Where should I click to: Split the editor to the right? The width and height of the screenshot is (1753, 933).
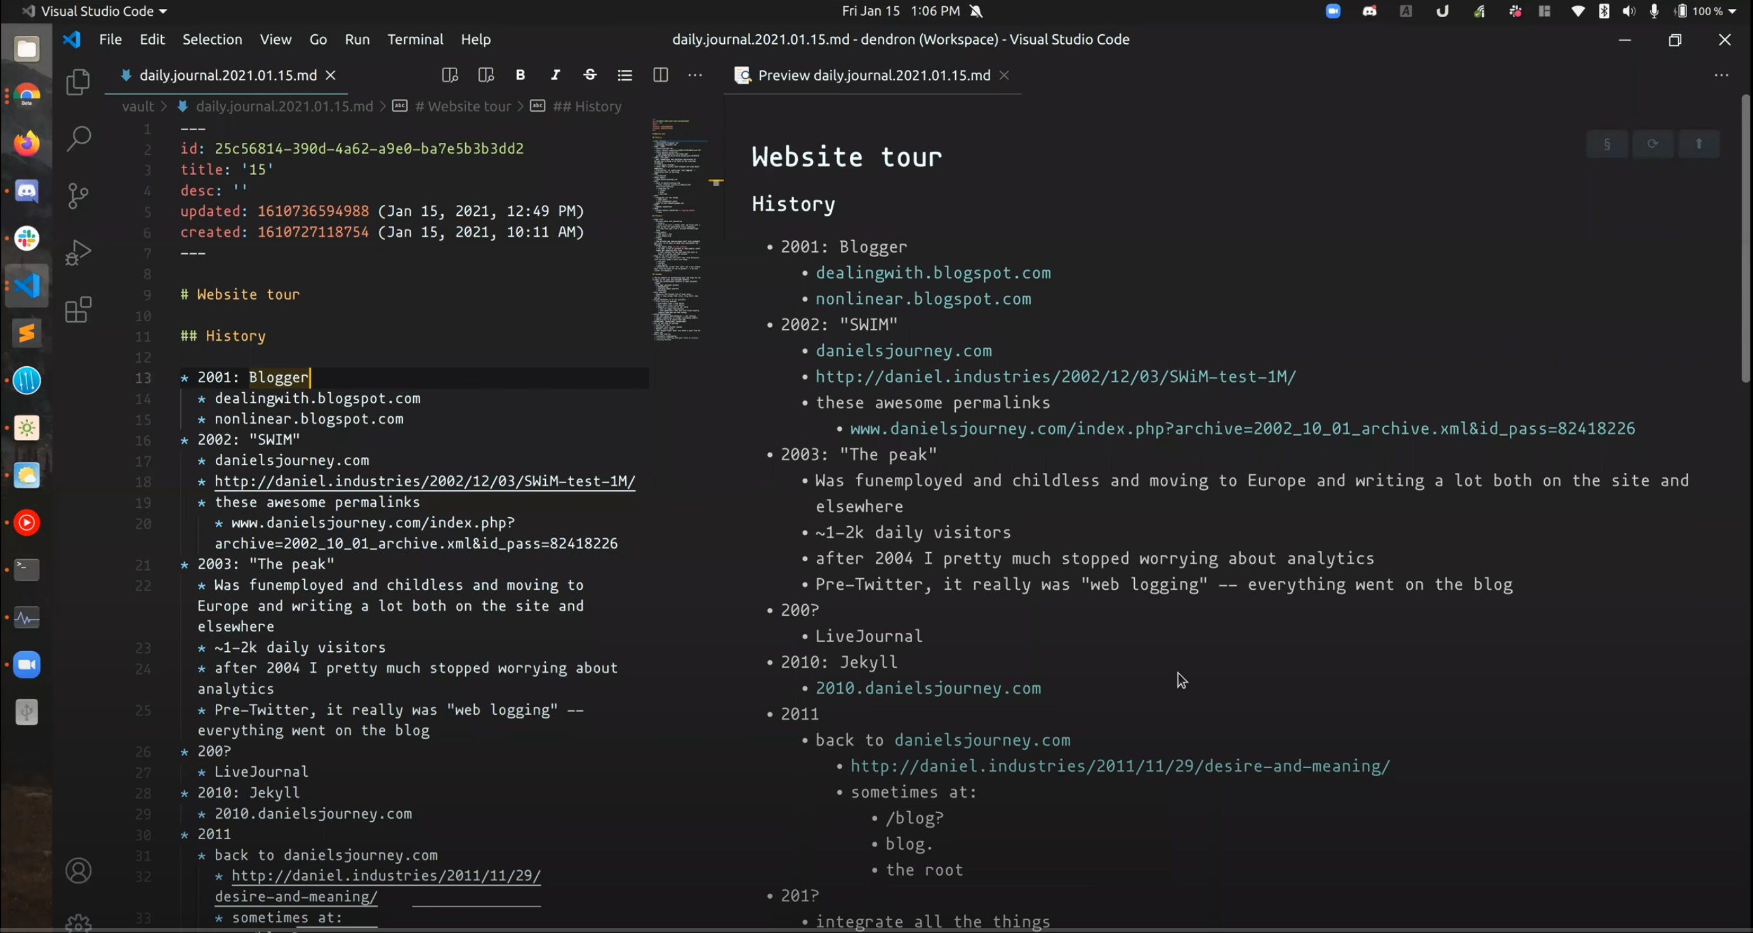[660, 75]
